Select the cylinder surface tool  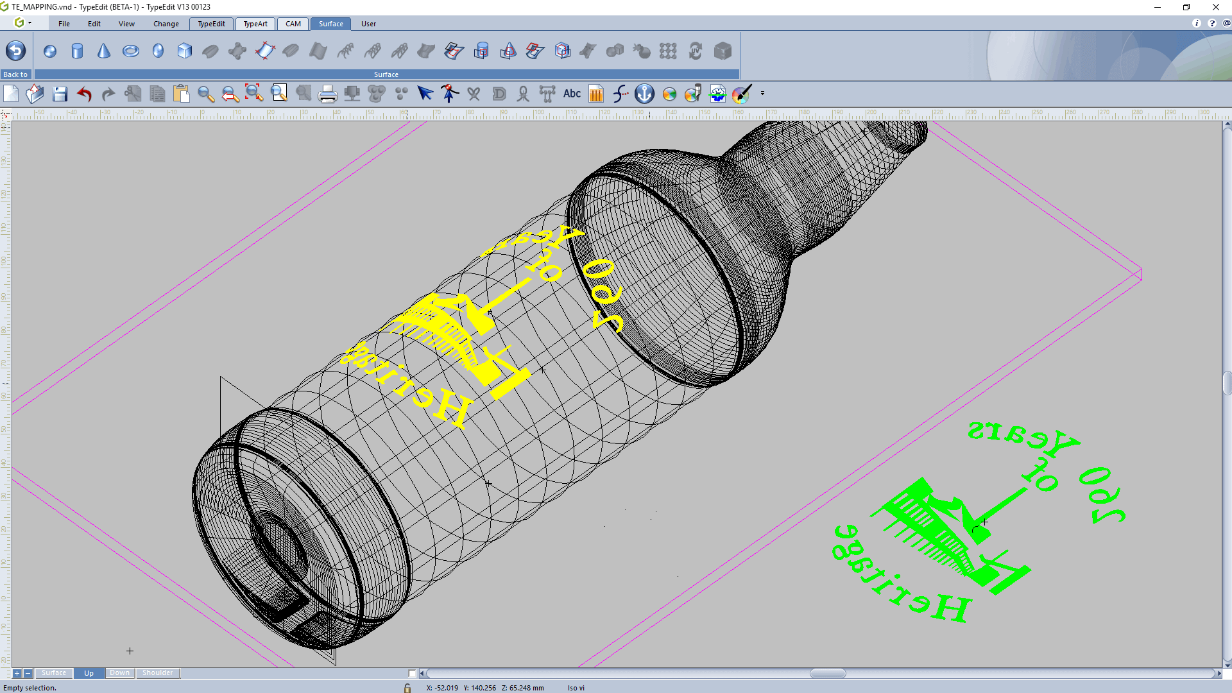77,51
